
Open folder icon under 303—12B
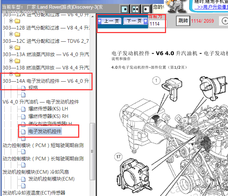17,35
